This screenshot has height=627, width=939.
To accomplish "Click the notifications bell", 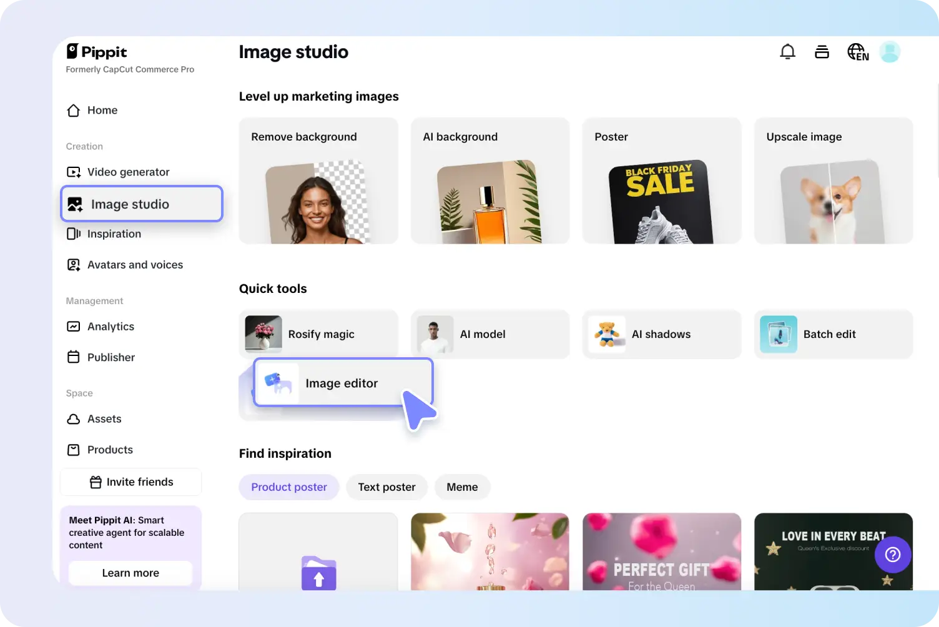I will click(x=787, y=52).
